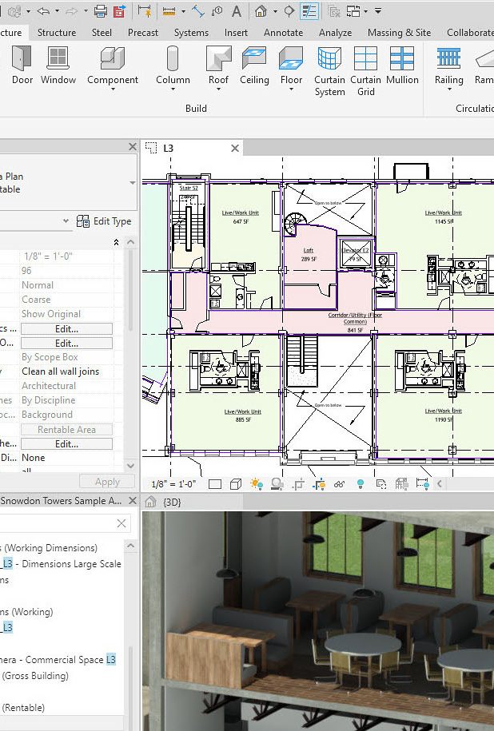
Task: Expand the Column tool dropdown
Action: click(x=173, y=90)
